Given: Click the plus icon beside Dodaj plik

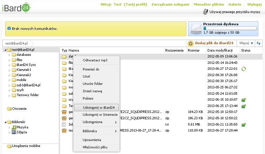Looking at the screenshot, I should coord(190,43).
